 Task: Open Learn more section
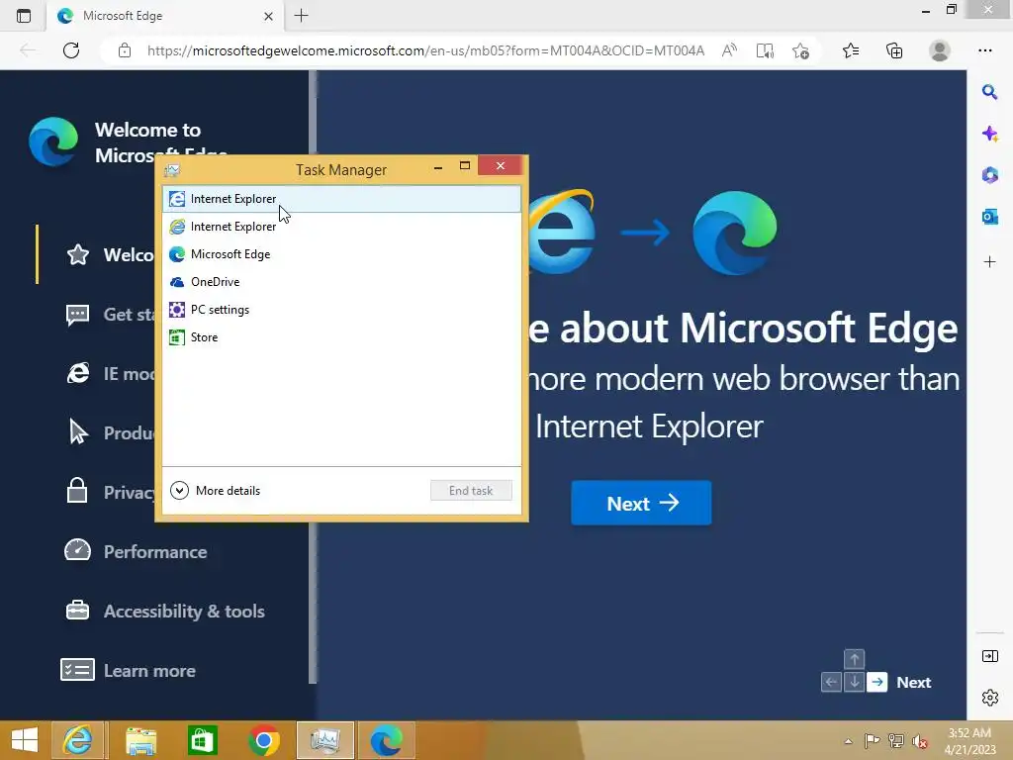pos(128,671)
